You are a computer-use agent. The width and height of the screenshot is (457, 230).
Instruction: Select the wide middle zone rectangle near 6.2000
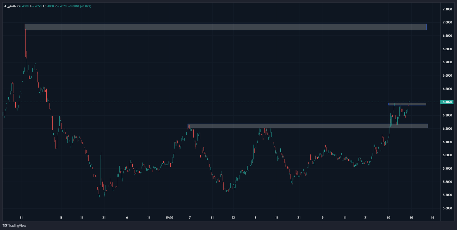307,126
